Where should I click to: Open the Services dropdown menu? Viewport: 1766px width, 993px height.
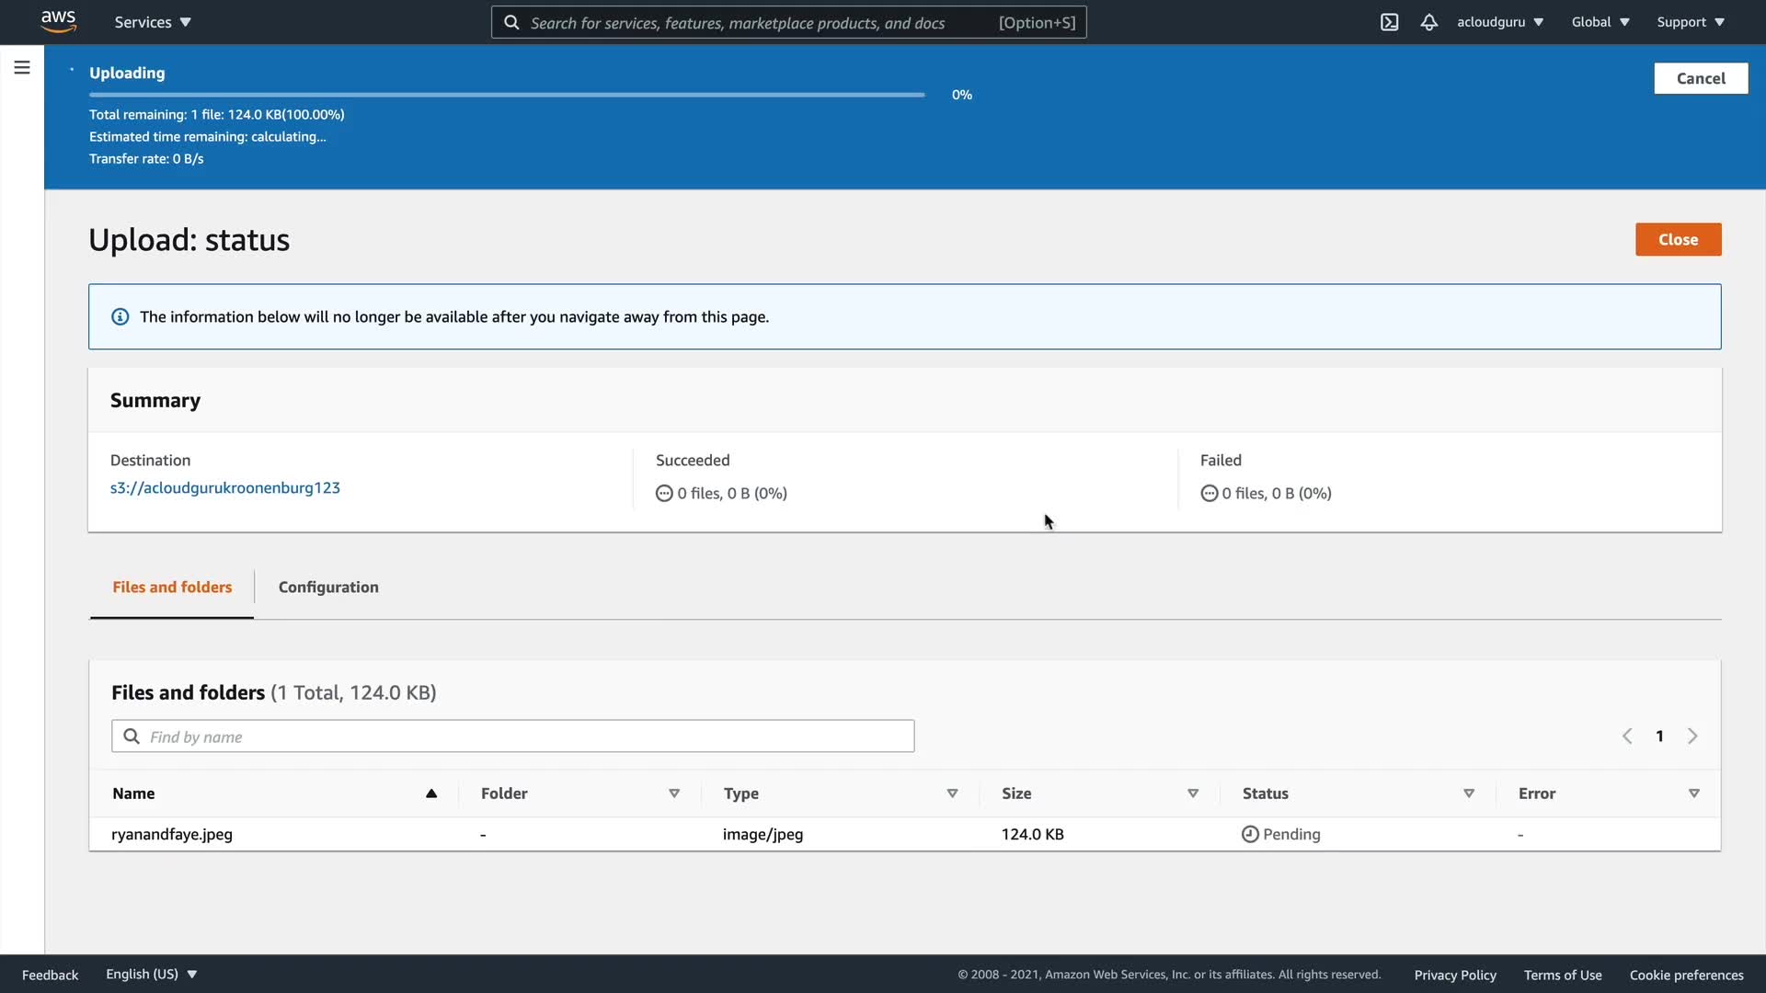click(x=153, y=22)
